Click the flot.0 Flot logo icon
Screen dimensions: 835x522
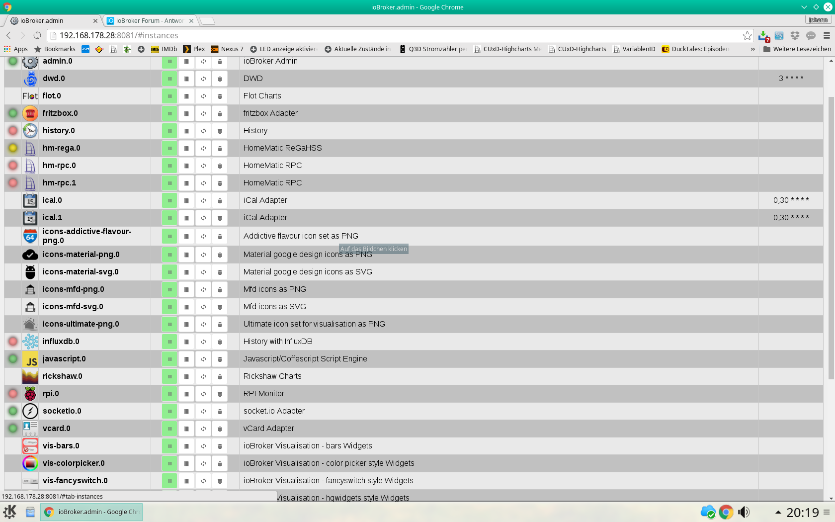click(x=30, y=96)
